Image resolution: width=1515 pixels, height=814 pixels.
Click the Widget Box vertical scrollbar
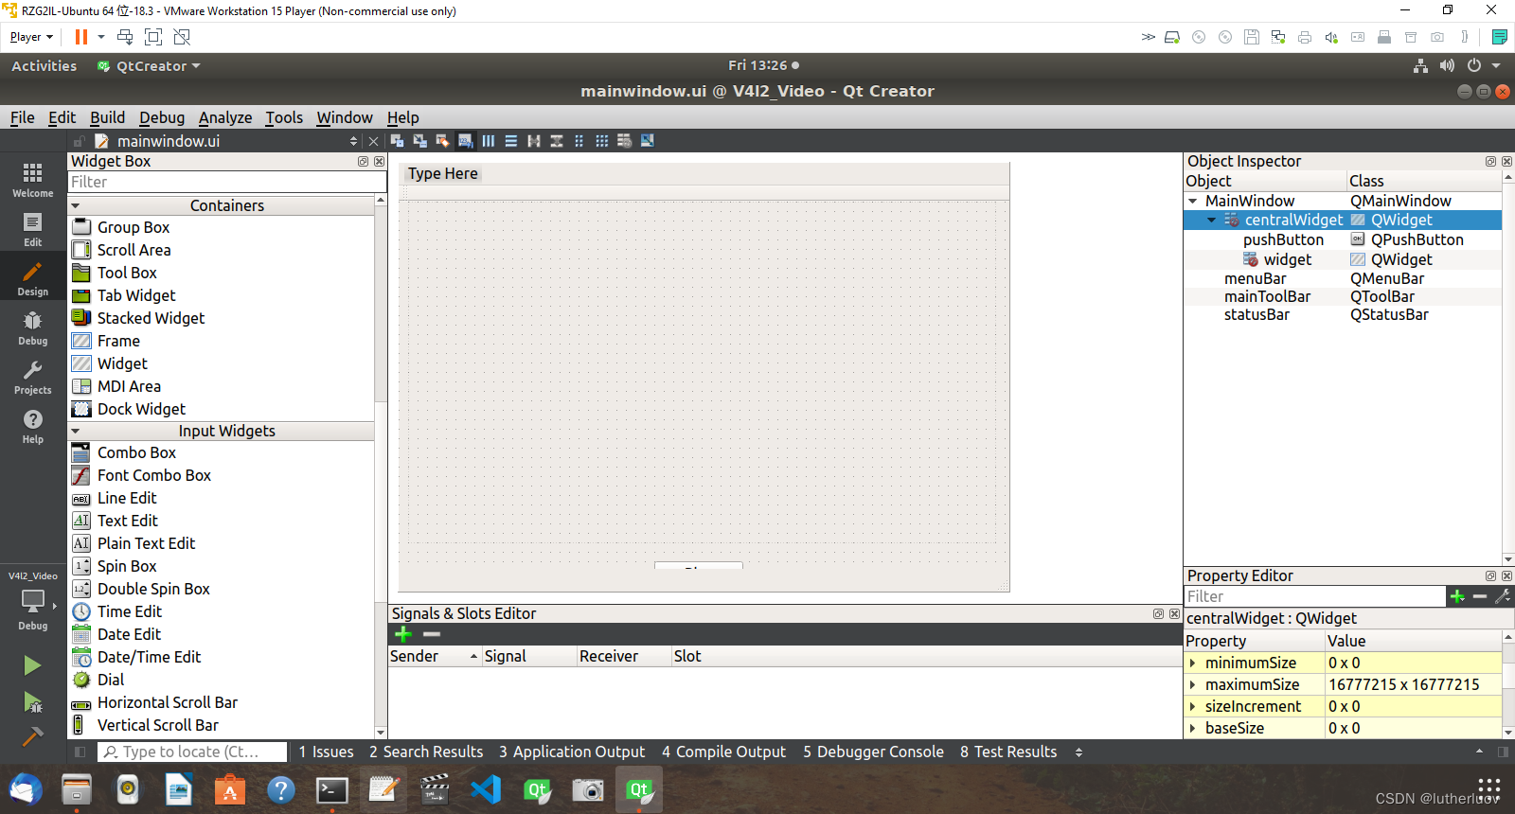381,467
